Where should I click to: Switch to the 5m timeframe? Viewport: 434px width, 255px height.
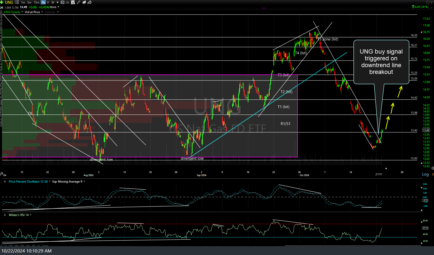coord(29,2)
